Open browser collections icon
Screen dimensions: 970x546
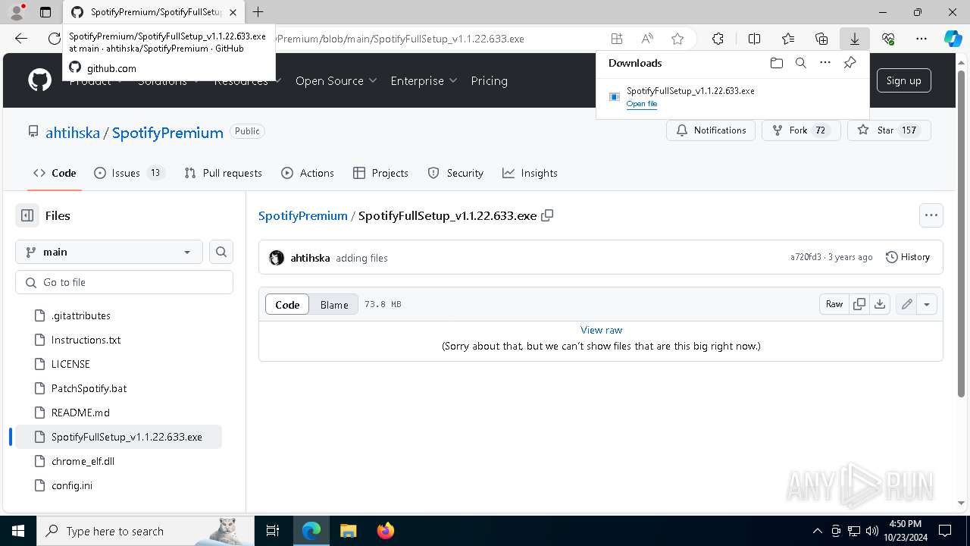point(821,39)
